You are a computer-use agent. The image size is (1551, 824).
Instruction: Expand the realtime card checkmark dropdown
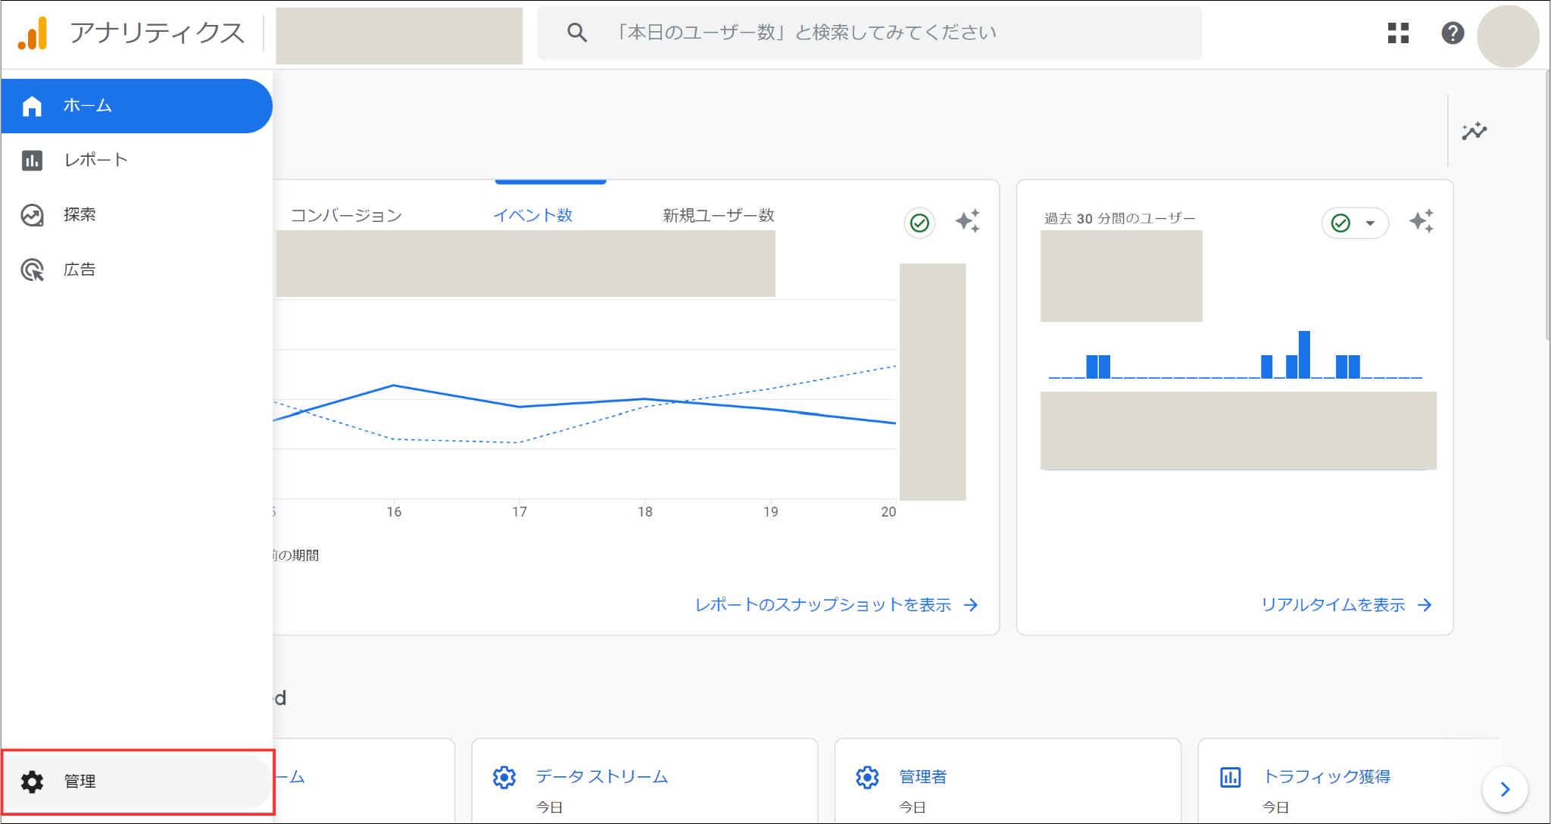(1355, 223)
